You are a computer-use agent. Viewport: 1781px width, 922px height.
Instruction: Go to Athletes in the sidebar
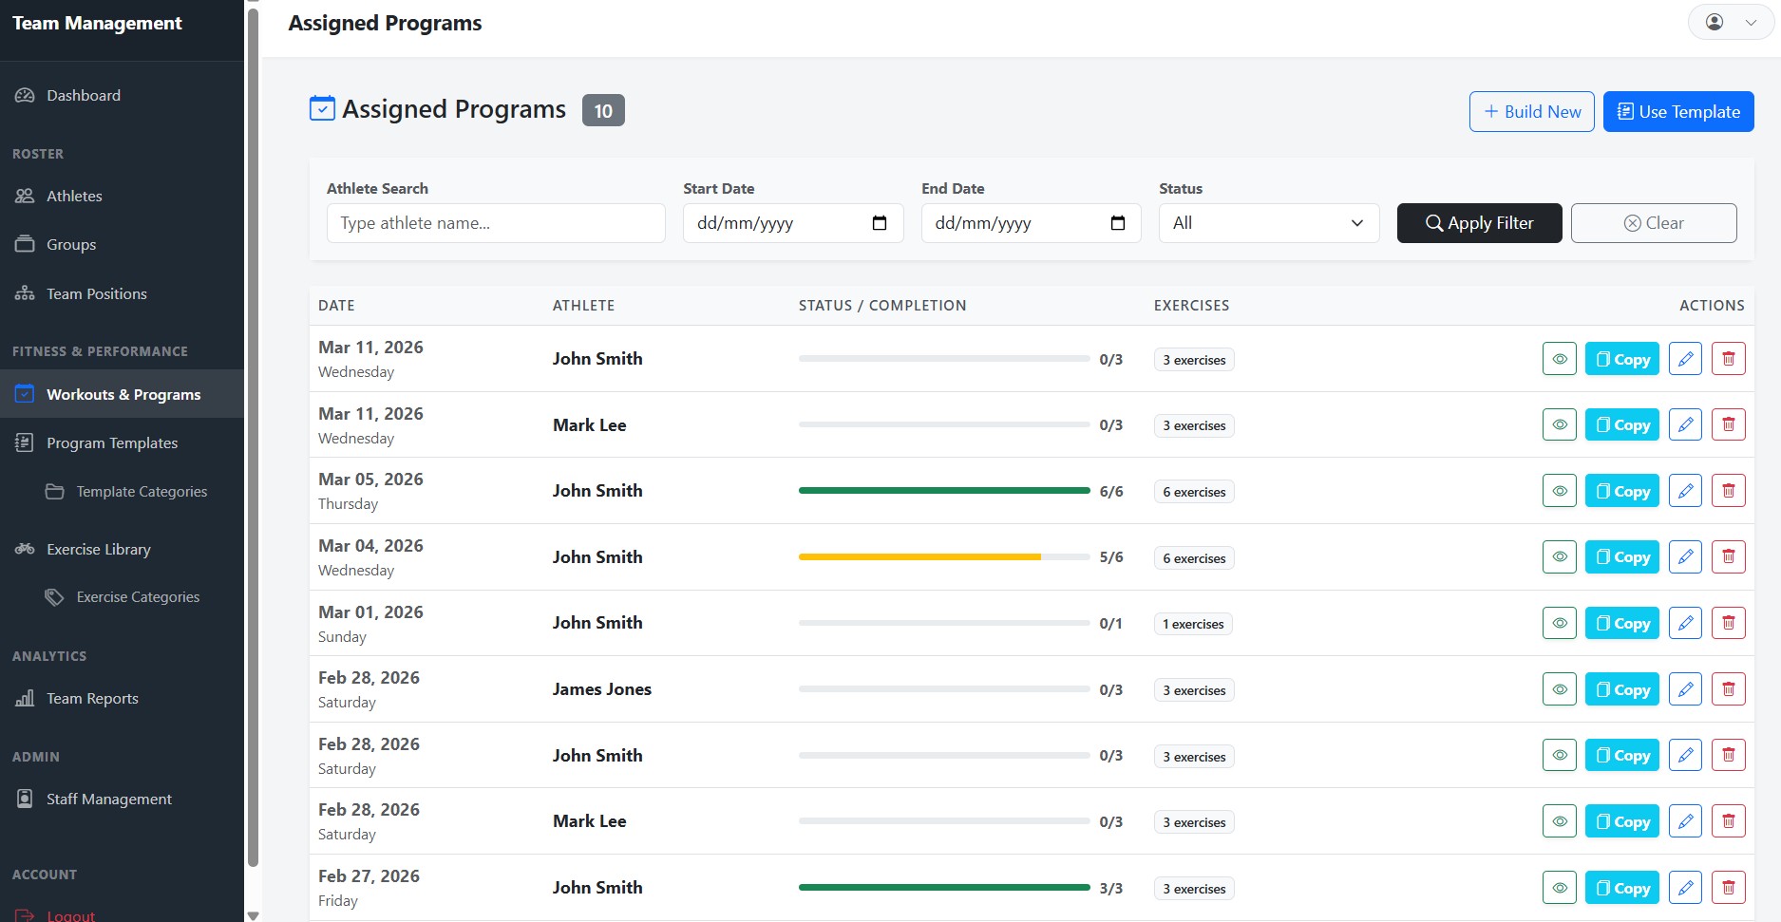122,196
